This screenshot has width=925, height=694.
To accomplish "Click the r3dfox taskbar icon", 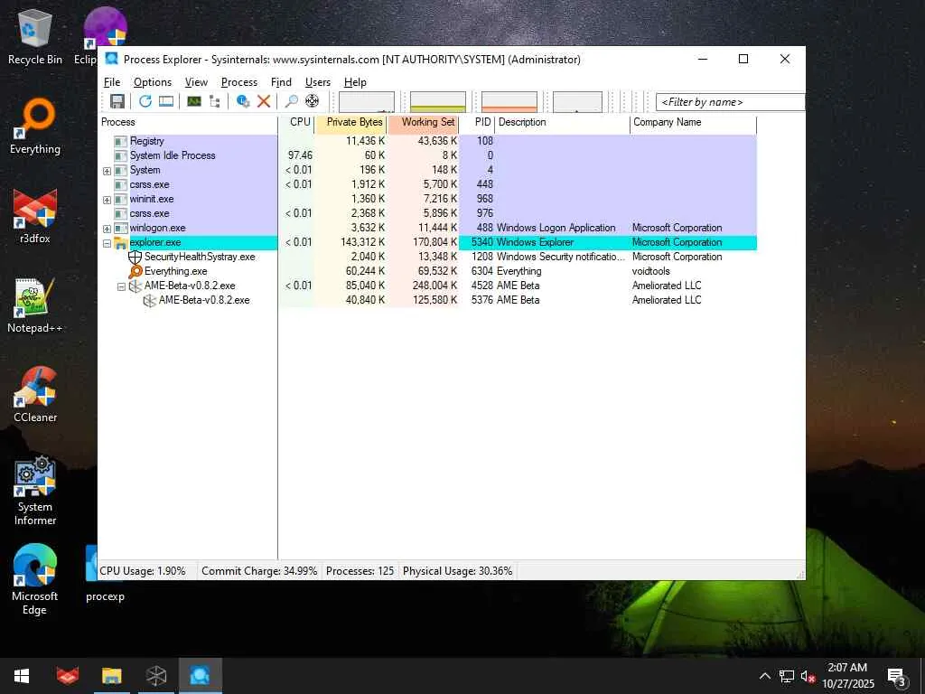I will click(x=67, y=676).
